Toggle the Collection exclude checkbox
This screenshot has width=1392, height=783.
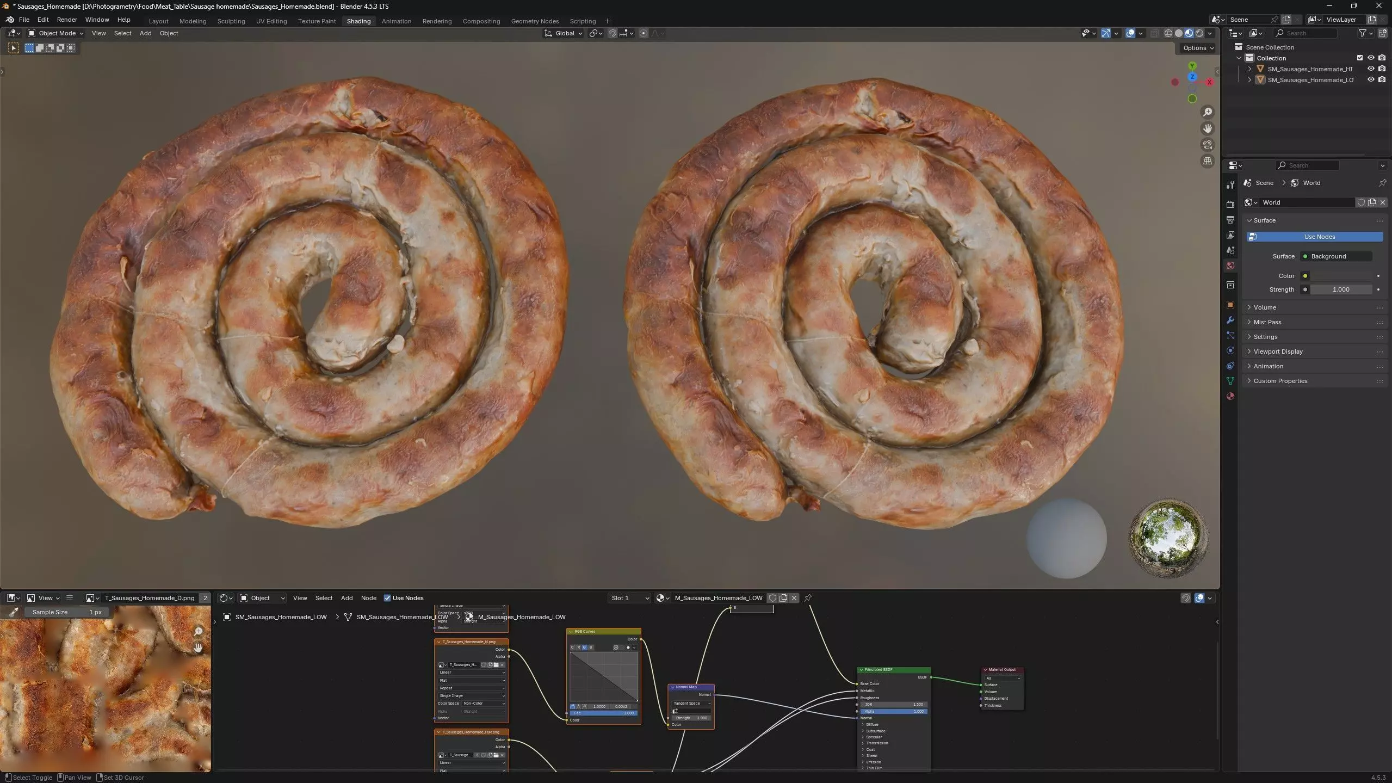[1360, 58]
